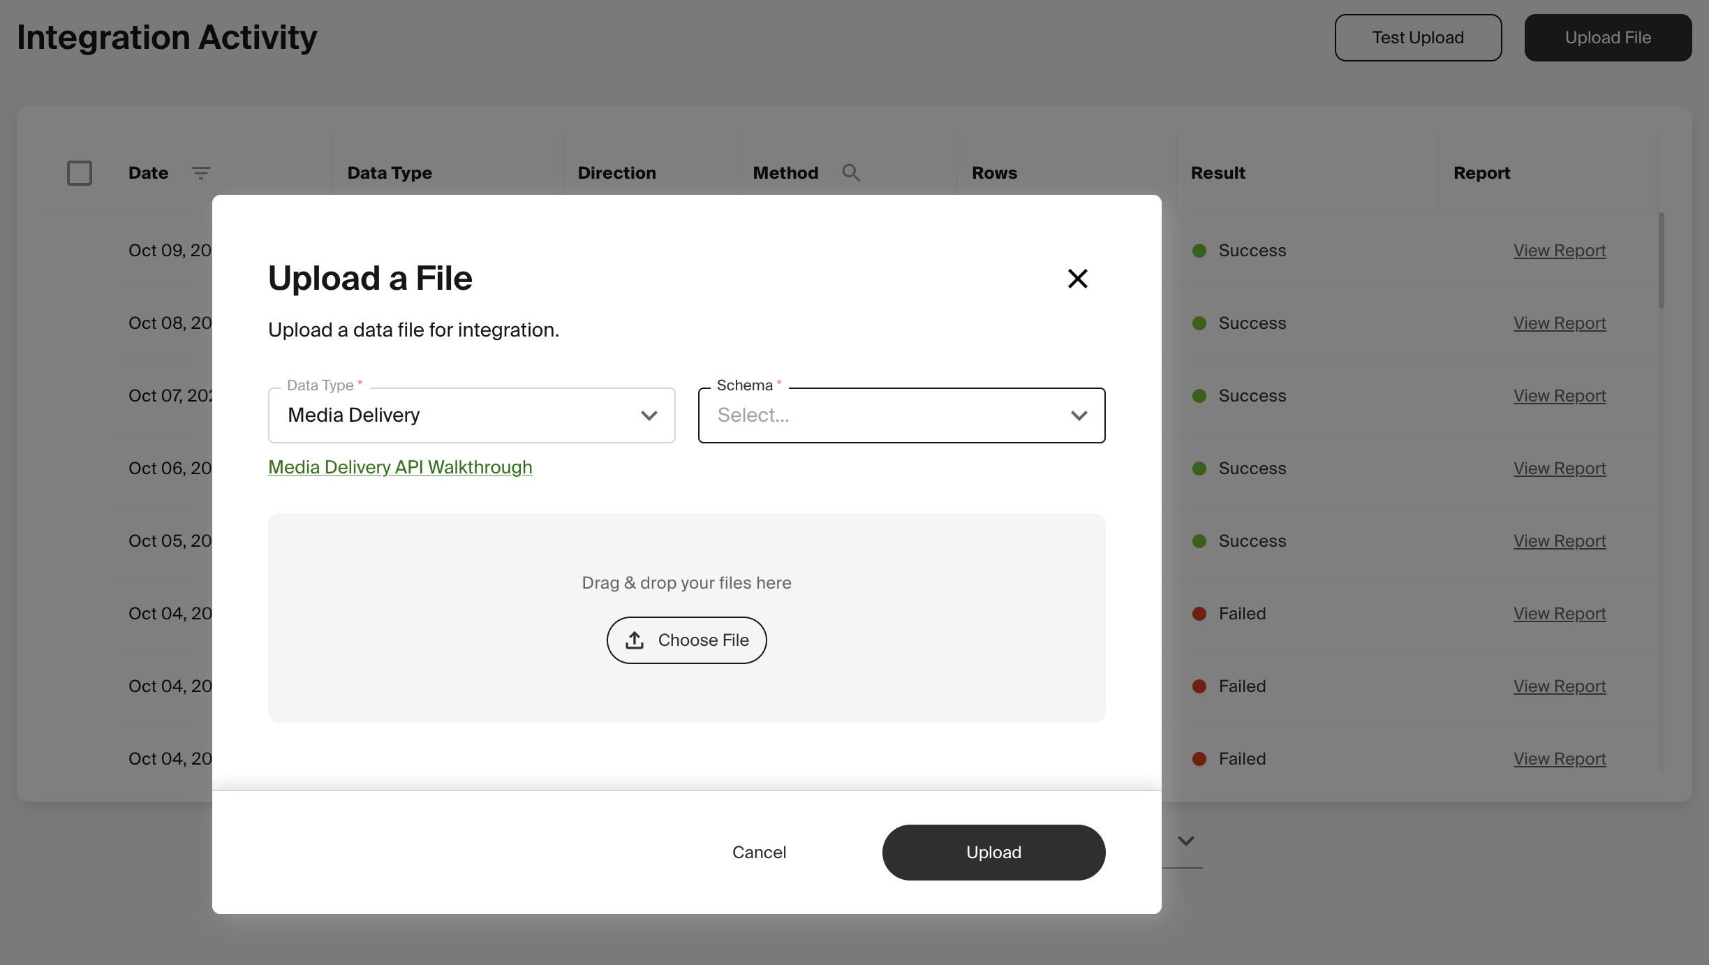Click the Rows column header
1709x965 pixels.
994,173
